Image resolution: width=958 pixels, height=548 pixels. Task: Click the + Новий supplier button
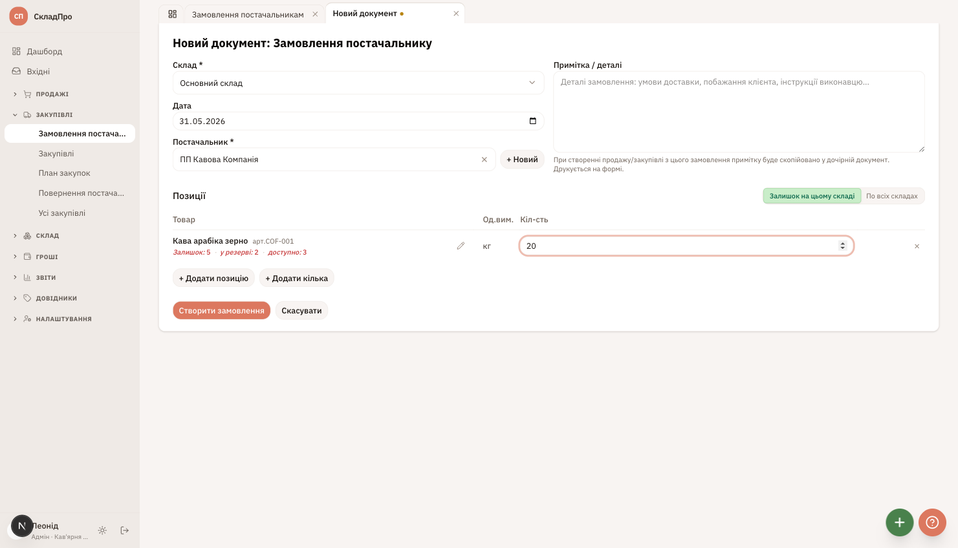(522, 160)
